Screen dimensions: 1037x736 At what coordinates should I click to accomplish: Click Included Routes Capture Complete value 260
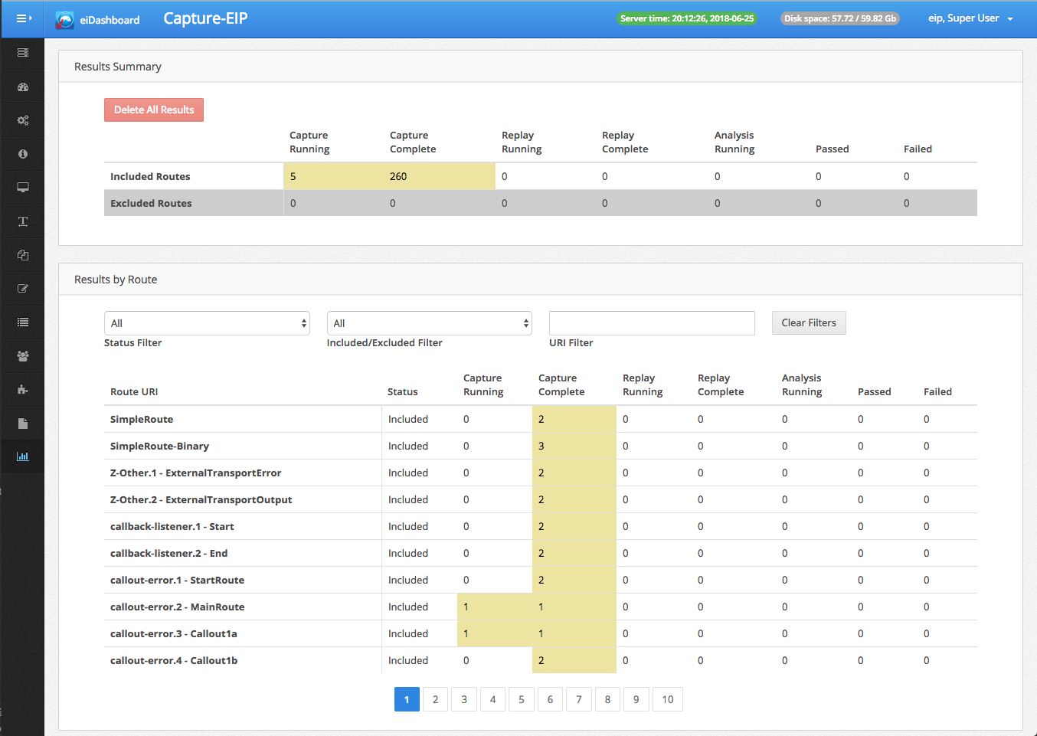398,176
